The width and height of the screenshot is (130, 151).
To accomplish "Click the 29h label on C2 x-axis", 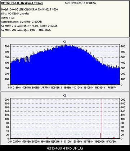I will [x=10, y=142].
